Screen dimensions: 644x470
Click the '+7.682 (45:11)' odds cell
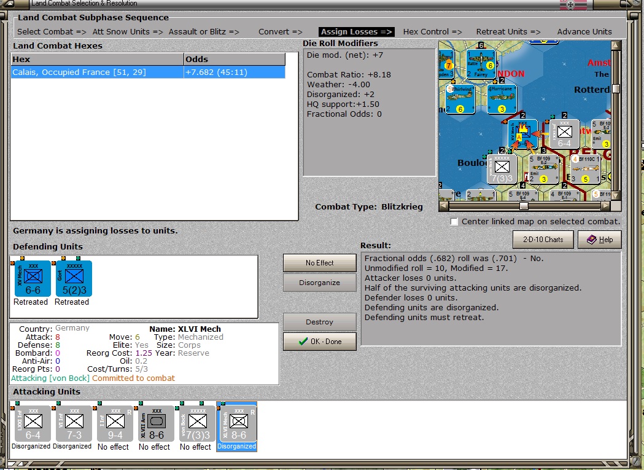point(235,72)
